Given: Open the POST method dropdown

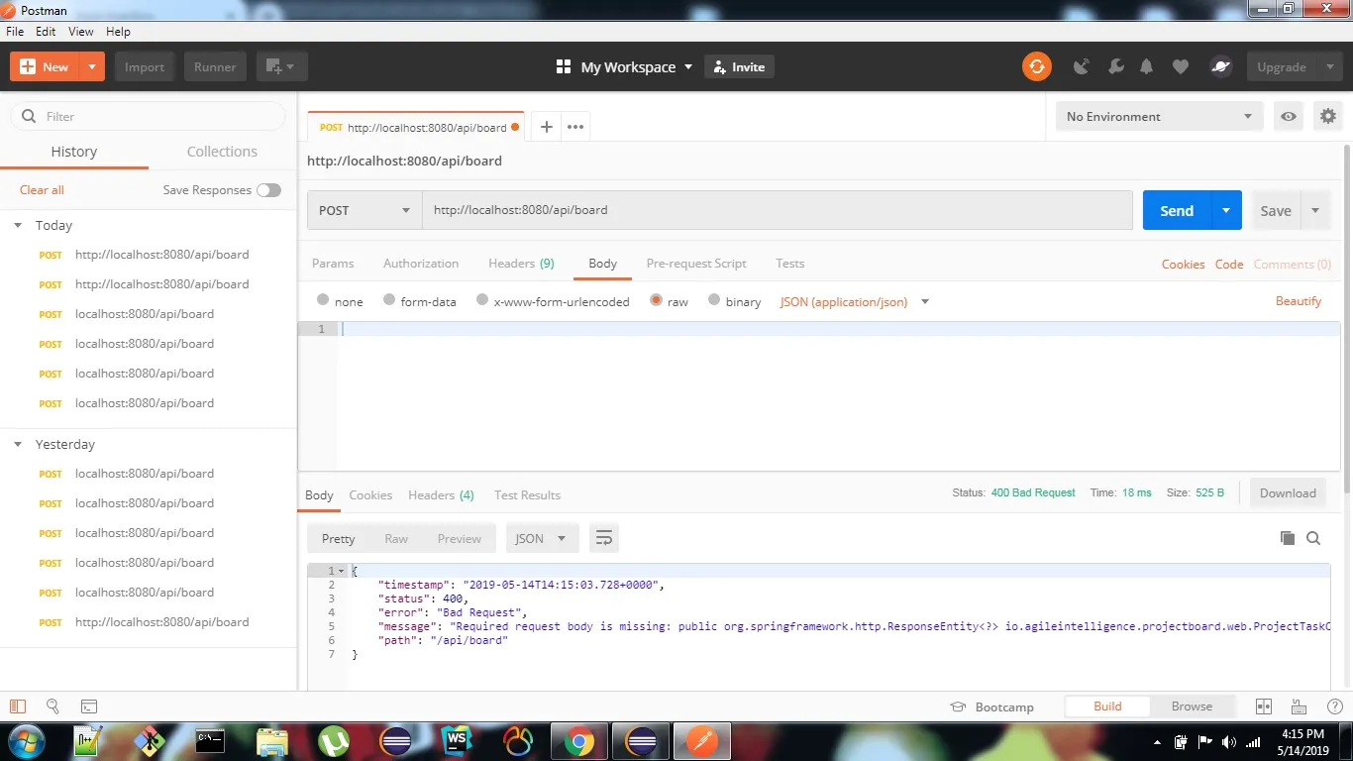Looking at the screenshot, I should [x=364, y=210].
